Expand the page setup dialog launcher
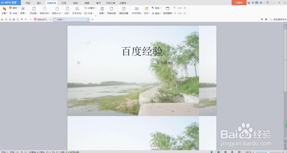287x153 pixels. [96, 16]
